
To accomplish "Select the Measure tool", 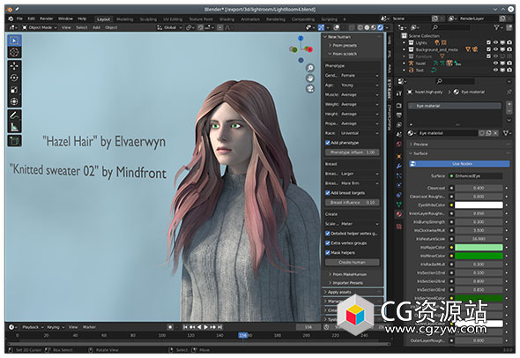I will click(14, 127).
